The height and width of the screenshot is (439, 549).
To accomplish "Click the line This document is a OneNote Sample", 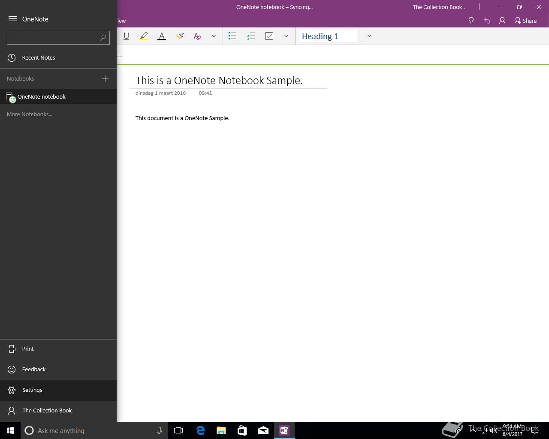I will pyautogui.click(x=182, y=118).
